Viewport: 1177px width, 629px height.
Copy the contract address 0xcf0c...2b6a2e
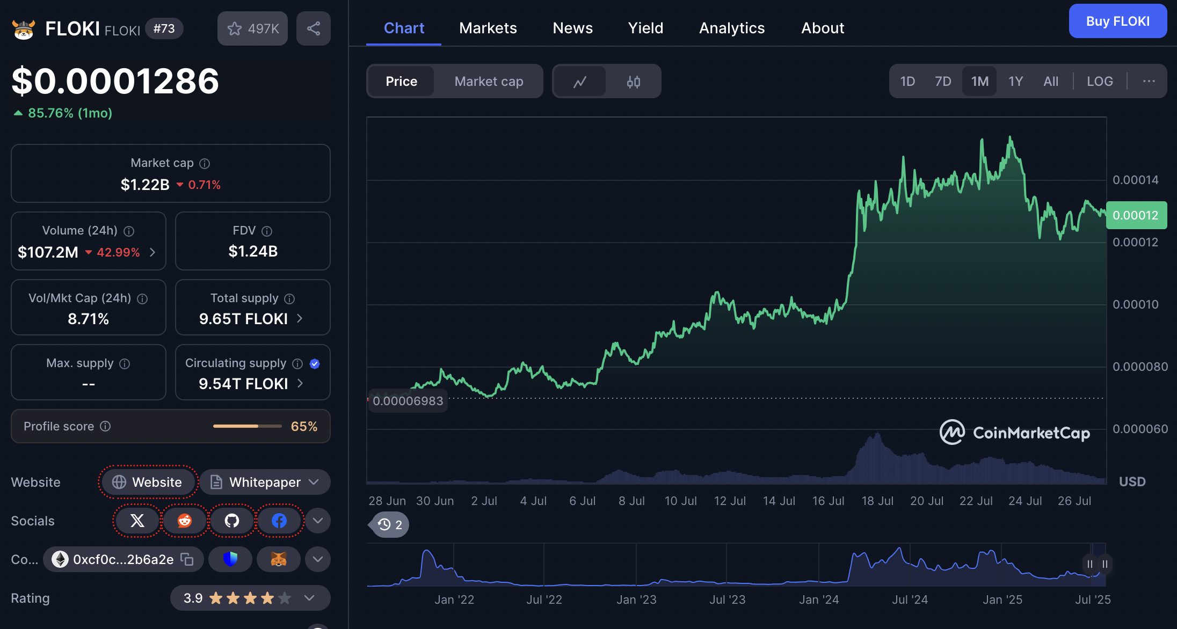coord(187,559)
